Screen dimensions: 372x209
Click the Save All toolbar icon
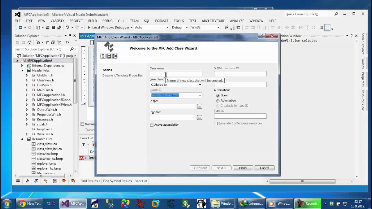pyautogui.click(x=59, y=28)
